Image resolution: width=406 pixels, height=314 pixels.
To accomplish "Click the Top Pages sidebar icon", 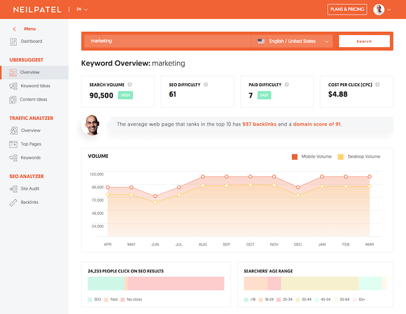I will pyautogui.click(x=13, y=144).
